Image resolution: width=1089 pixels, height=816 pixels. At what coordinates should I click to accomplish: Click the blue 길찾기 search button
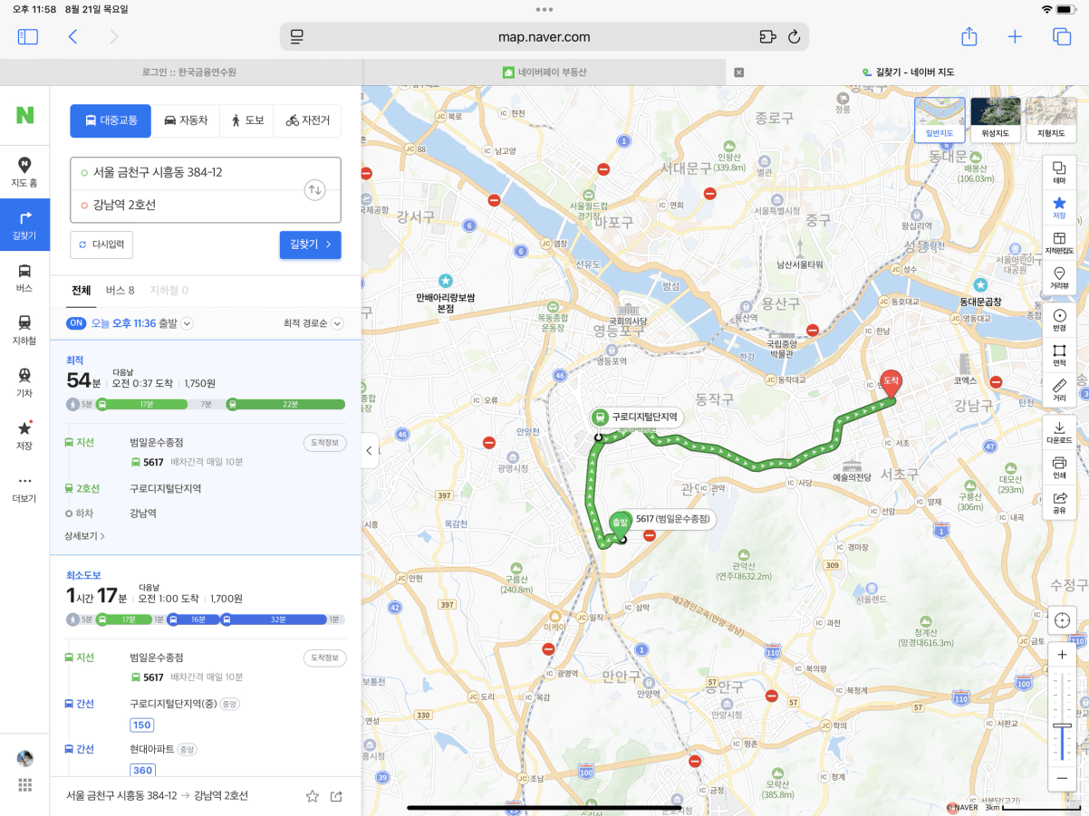310,245
